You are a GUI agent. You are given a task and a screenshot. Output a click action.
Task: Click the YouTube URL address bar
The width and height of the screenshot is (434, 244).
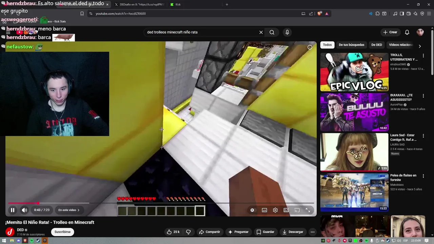tap(193, 14)
